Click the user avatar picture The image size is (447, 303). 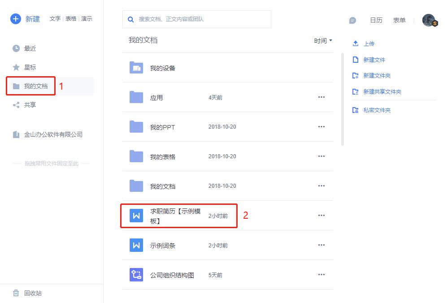click(429, 20)
